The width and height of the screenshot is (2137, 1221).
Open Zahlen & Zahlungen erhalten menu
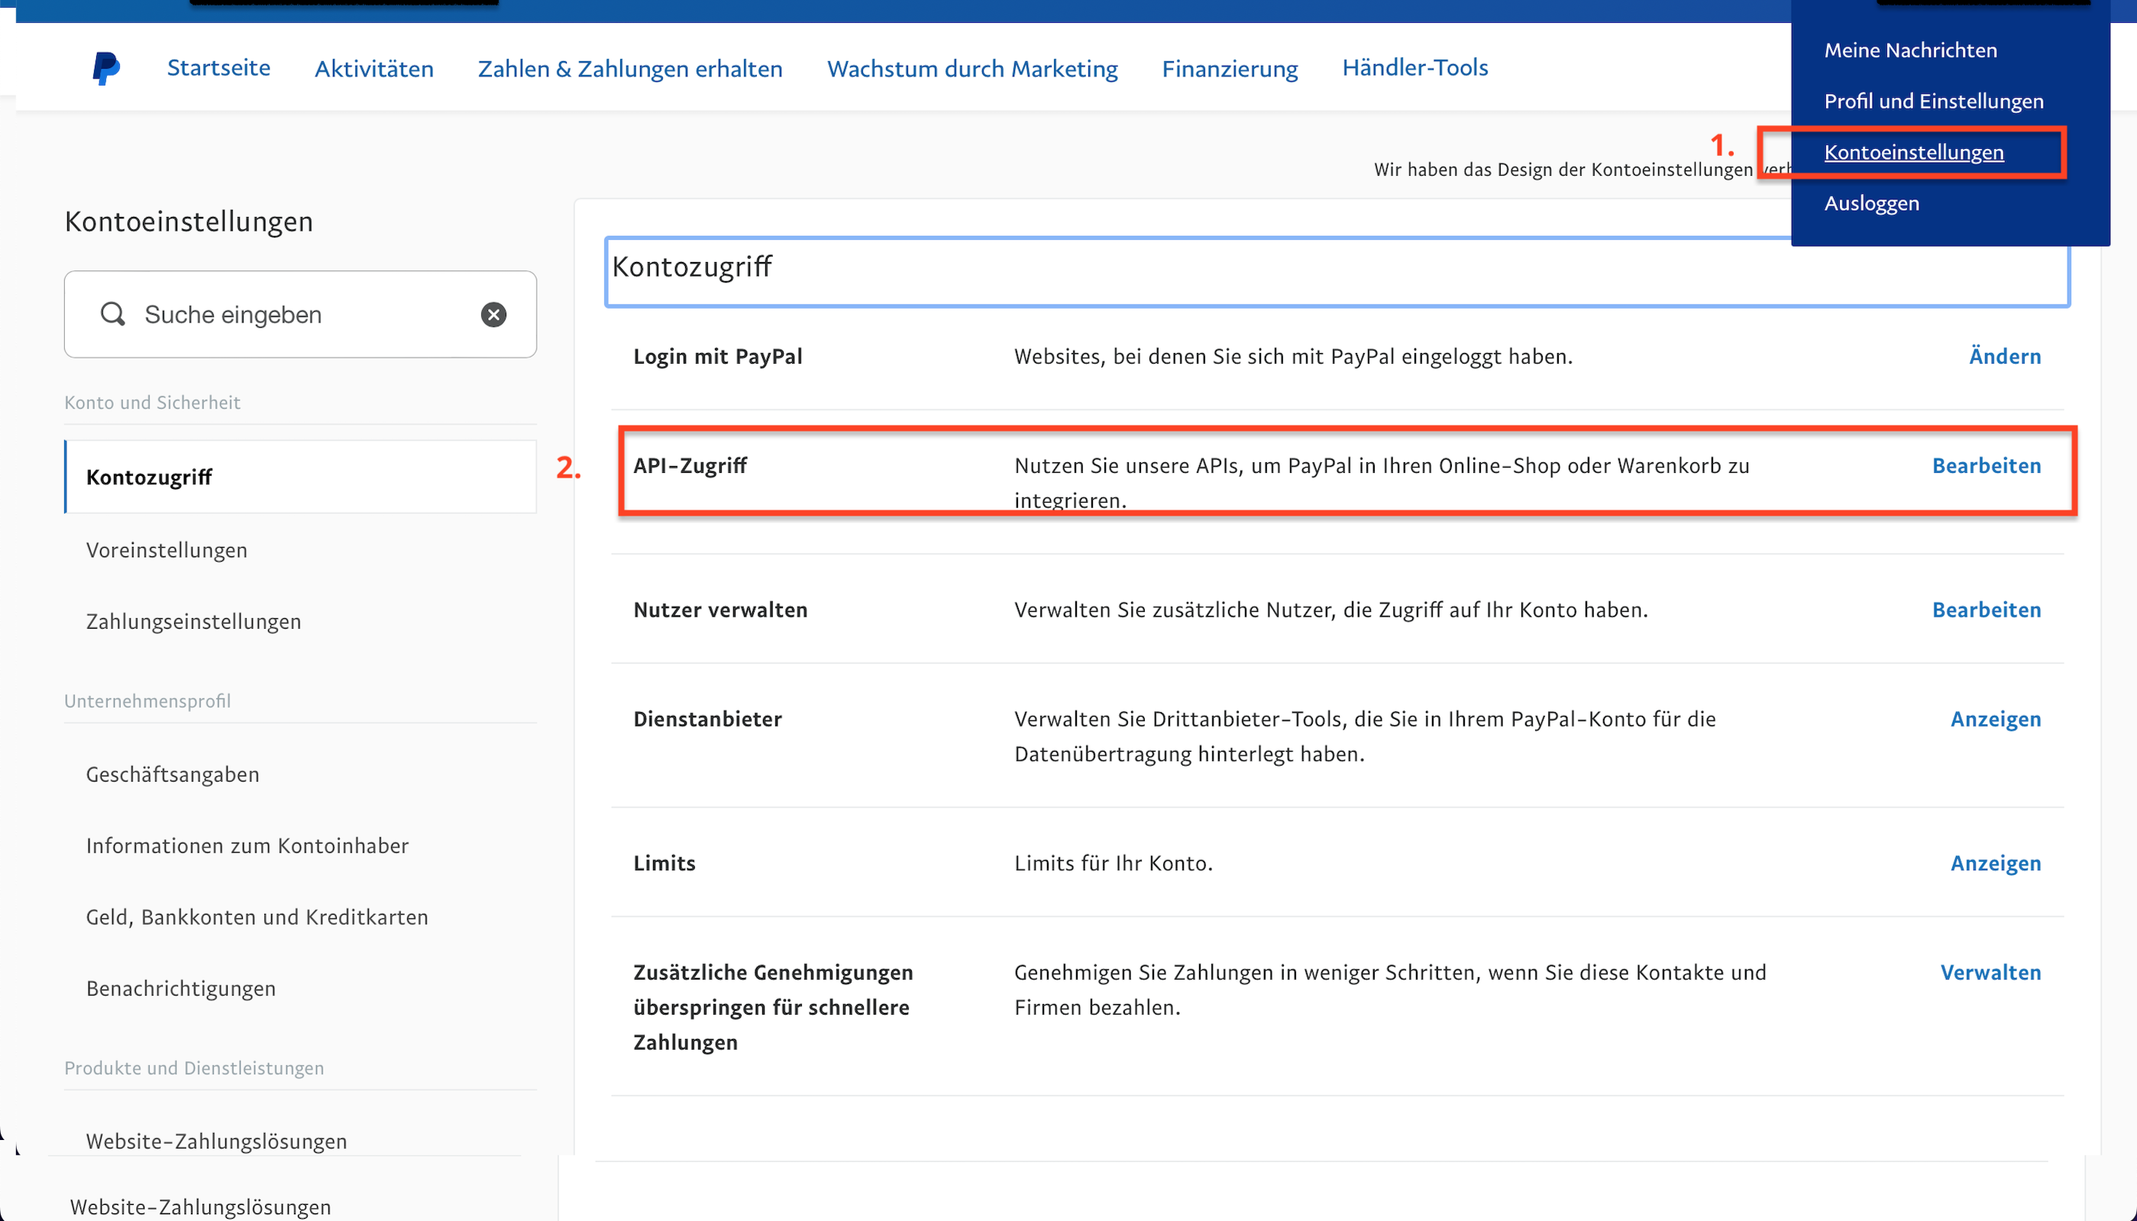(x=630, y=69)
